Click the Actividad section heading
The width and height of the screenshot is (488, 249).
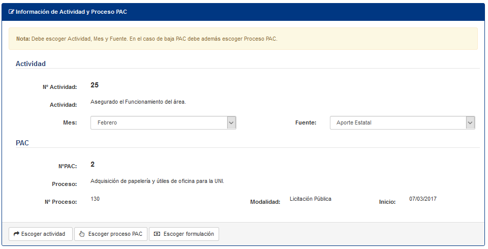30,64
